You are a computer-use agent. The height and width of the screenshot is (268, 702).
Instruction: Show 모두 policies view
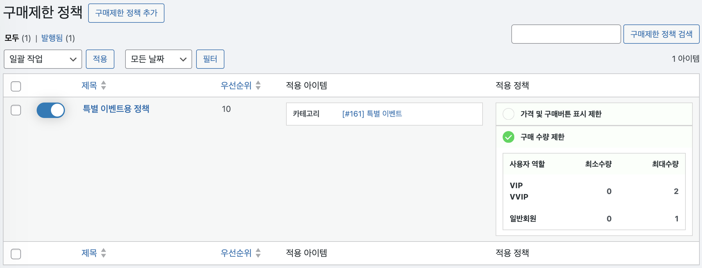[x=12, y=38]
